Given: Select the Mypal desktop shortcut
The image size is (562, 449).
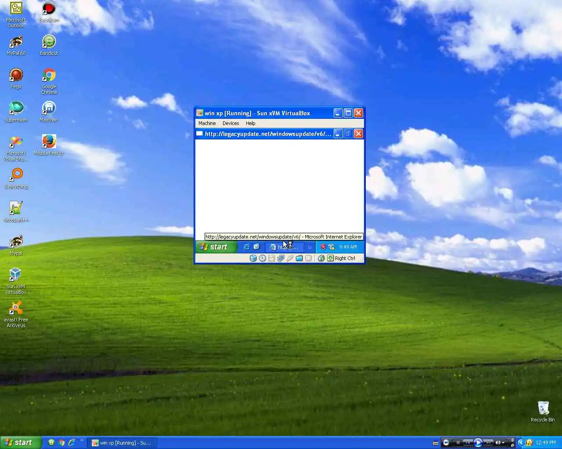Looking at the screenshot, I should pos(16,245).
